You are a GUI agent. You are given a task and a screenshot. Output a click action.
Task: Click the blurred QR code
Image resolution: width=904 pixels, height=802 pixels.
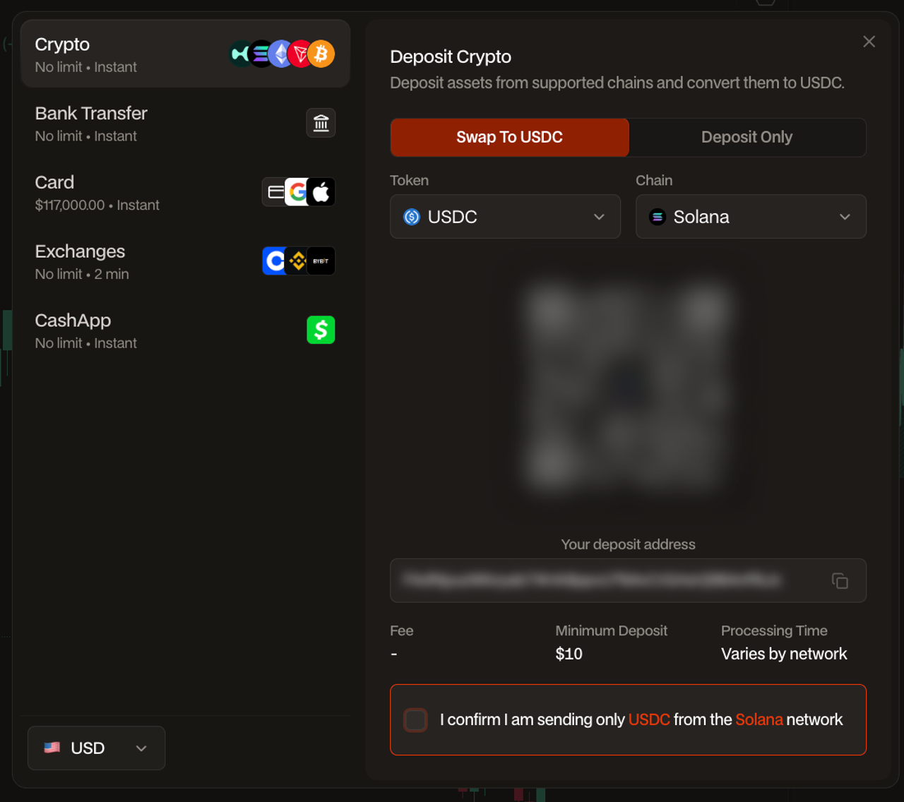pos(627,388)
